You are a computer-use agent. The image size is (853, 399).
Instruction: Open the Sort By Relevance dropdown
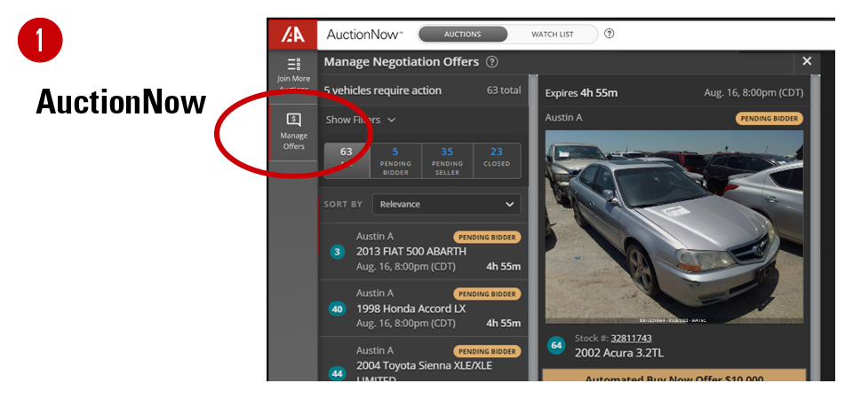446,205
